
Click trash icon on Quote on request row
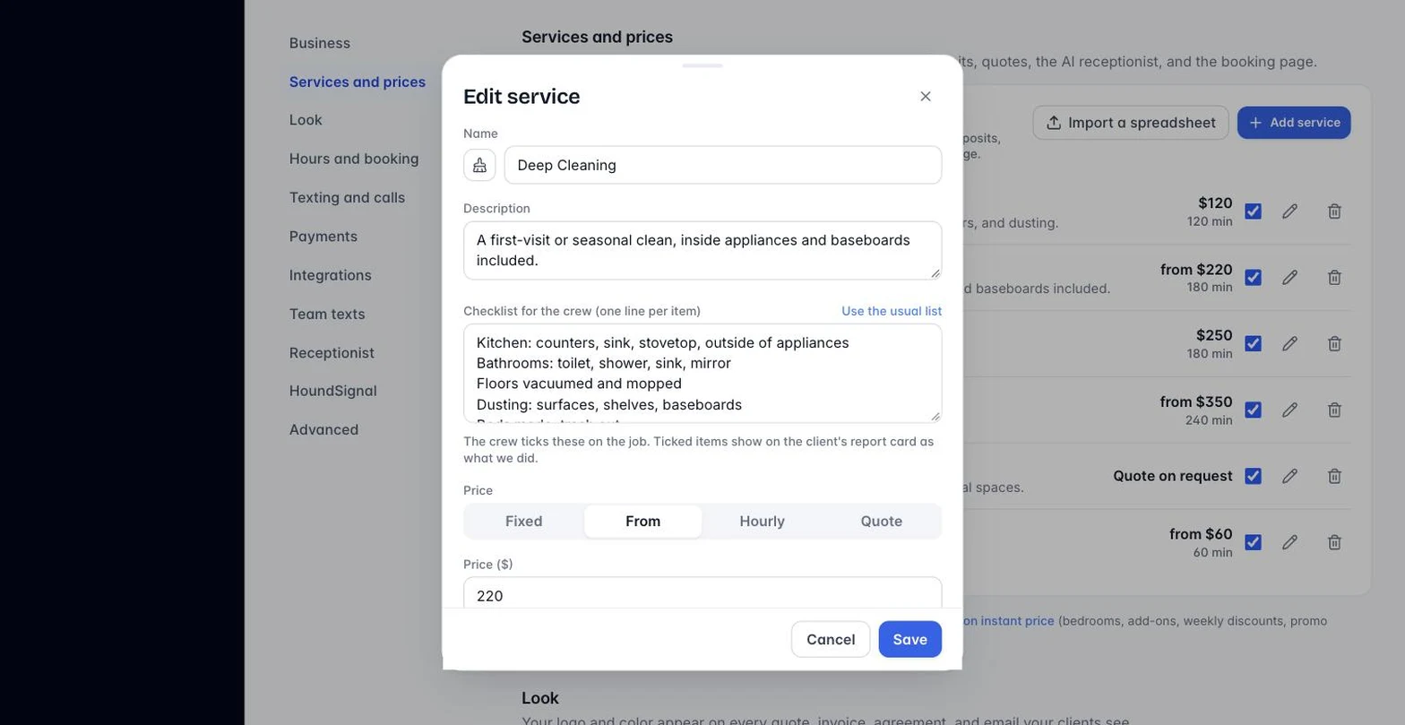point(1334,476)
